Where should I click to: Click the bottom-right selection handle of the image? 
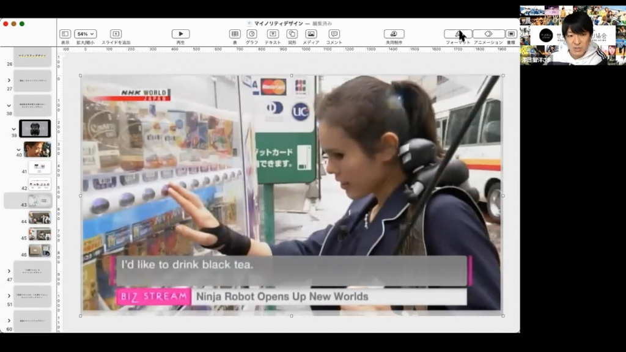coord(503,316)
